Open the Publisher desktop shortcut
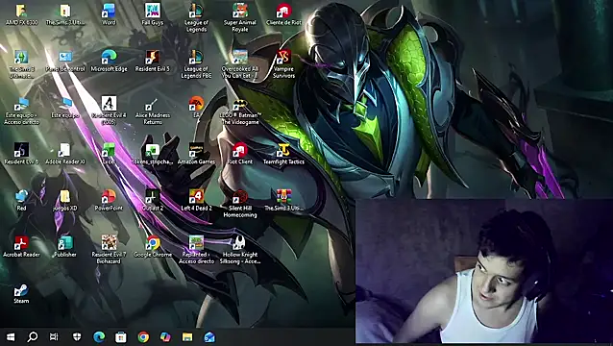 (65, 246)
